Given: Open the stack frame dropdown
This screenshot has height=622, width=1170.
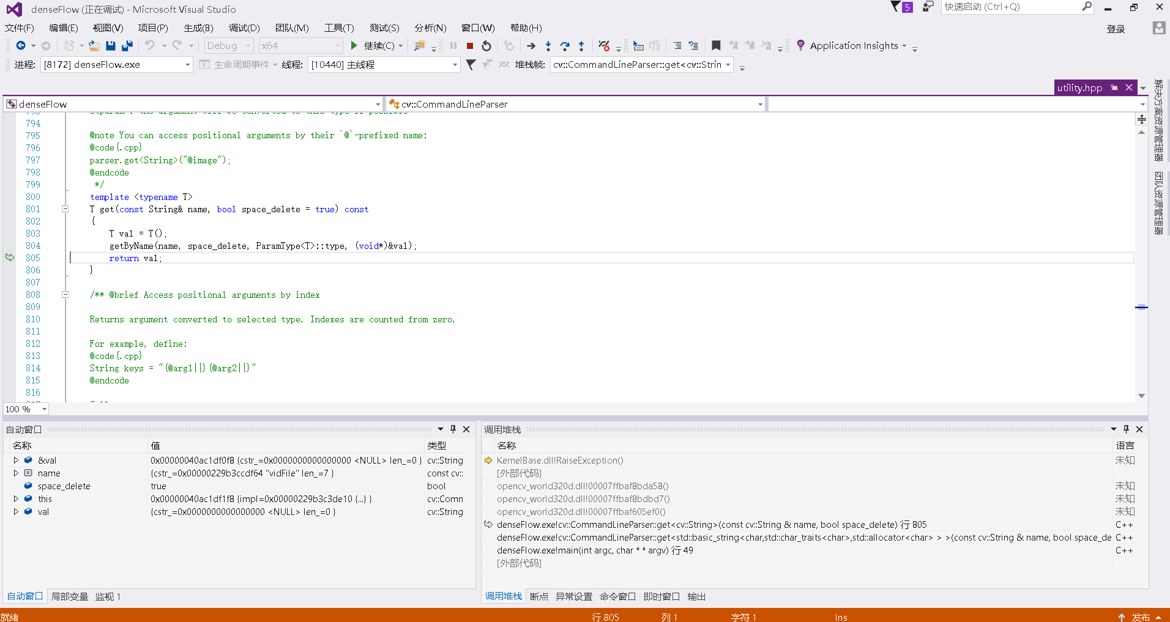Looking at the screenshot, I should pos(642,65).
